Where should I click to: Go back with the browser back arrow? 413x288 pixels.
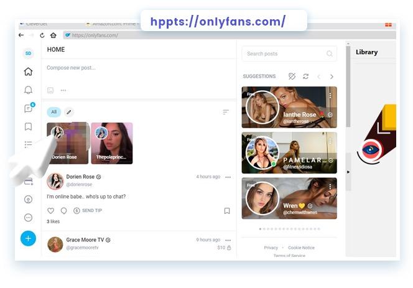pos(21,35)
